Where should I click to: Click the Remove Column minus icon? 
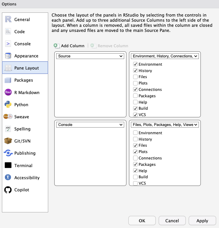pos(93,46)
